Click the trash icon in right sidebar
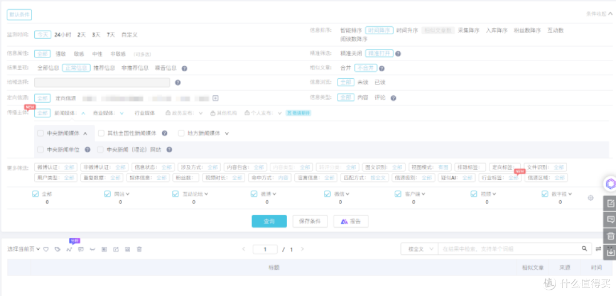 pyautogui.click(x=610, y=236)
